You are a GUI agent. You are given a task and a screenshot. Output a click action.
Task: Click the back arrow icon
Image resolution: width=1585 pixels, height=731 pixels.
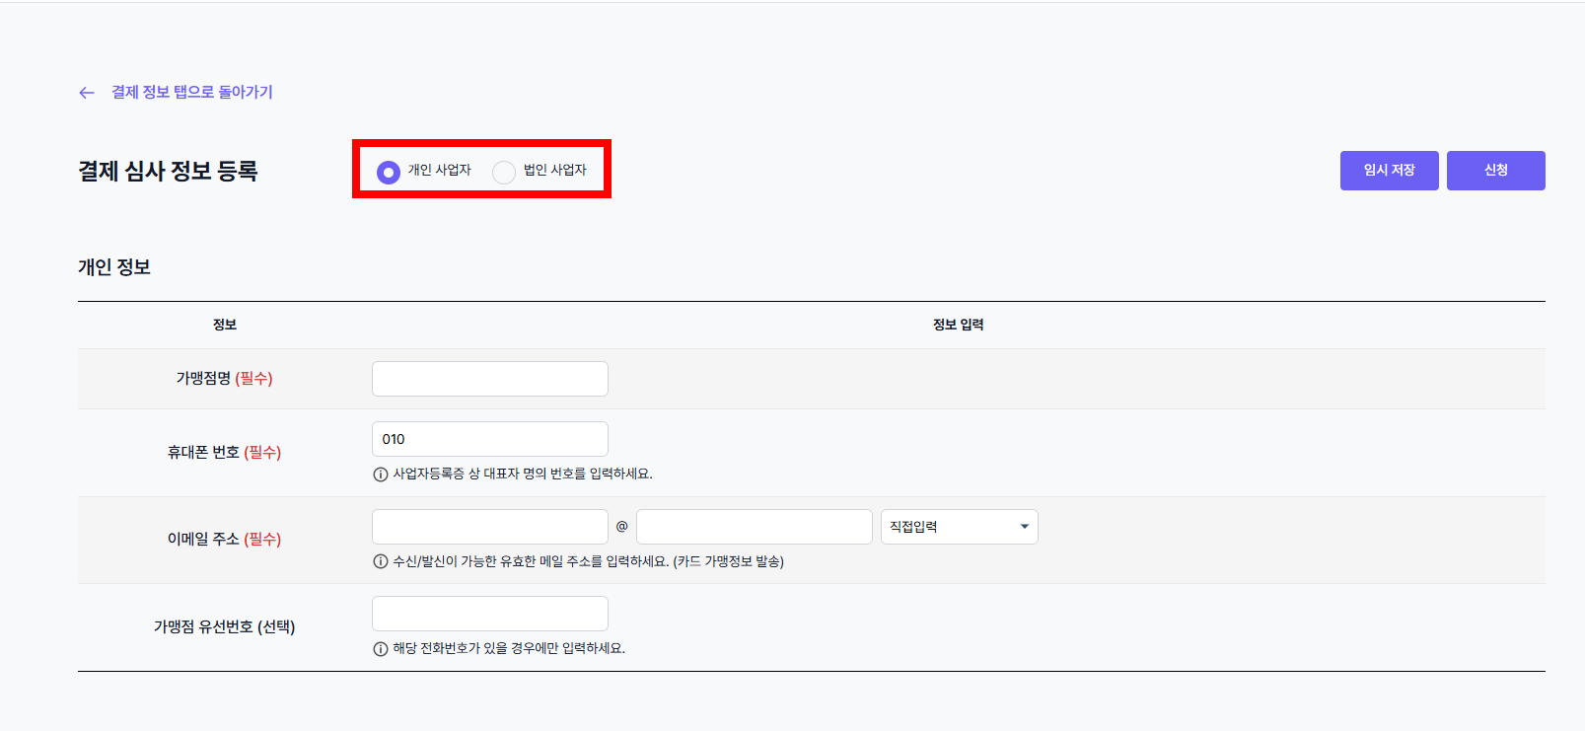point(87,93)
